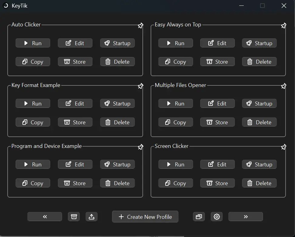Image resolution: width=295 pixels, height=237 pixels.
Task: Toggle pin on Easy Always on Top
Action: (283, 25)
